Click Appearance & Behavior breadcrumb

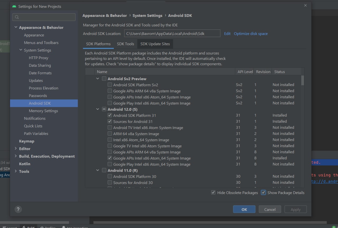point(105,16)
